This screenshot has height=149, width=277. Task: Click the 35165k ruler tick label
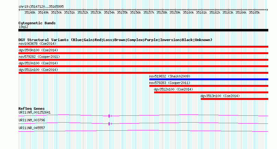click(254, 12)
